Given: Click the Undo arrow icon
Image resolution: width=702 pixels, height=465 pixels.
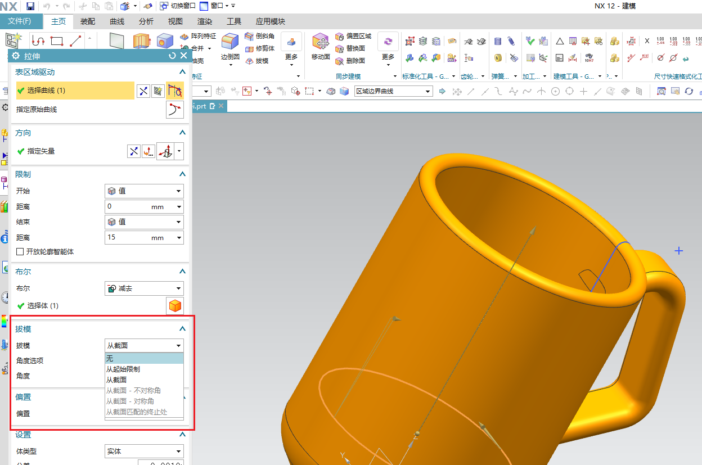Looking at the screenshot, I should click(47, 6).
